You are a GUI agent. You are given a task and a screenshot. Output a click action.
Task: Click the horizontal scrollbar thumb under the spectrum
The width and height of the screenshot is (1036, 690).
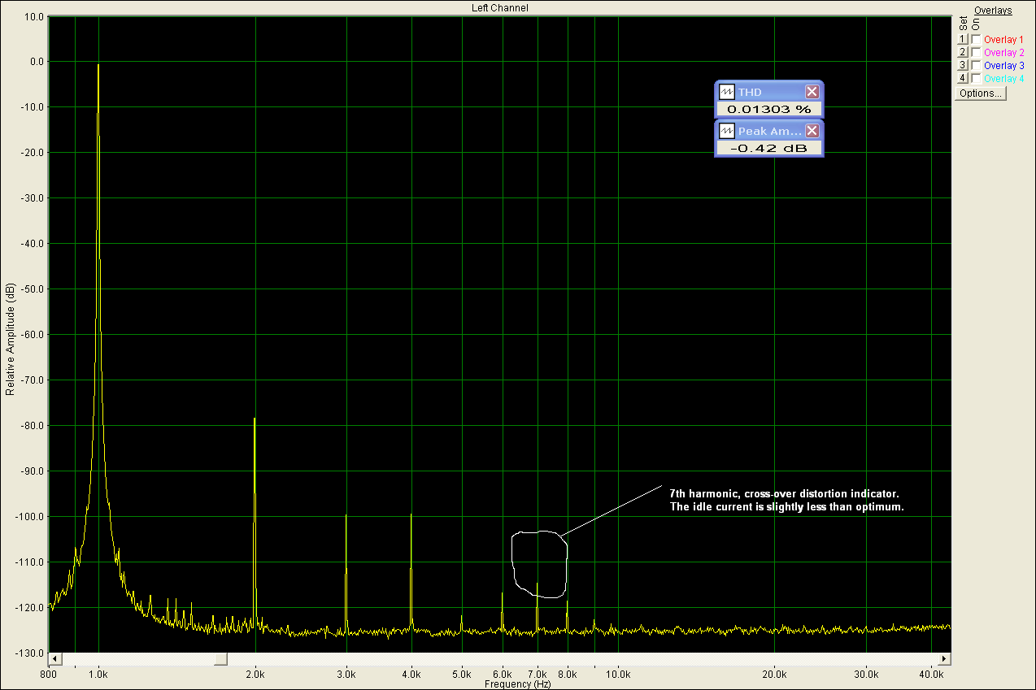tap(221, 658)
